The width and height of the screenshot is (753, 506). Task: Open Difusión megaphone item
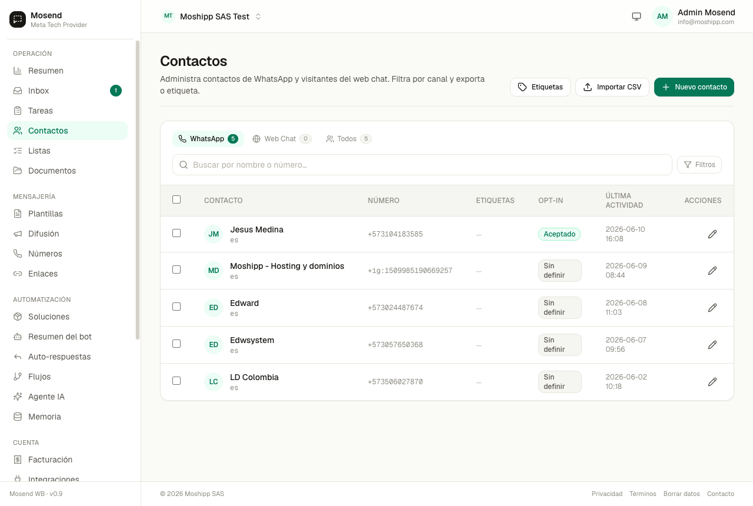[67, 234]
